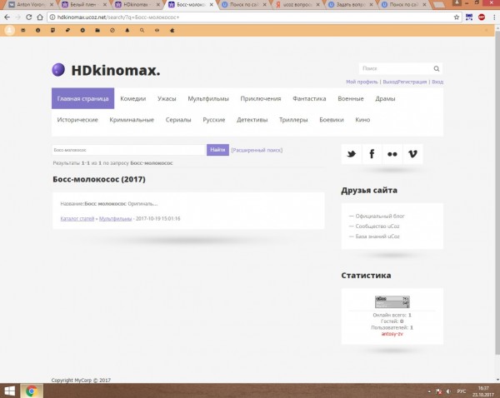Open the Chrome three-dot menu

(x=494, y=17)
